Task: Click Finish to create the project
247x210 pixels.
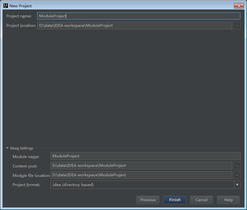Action: [x=175, y=200]
